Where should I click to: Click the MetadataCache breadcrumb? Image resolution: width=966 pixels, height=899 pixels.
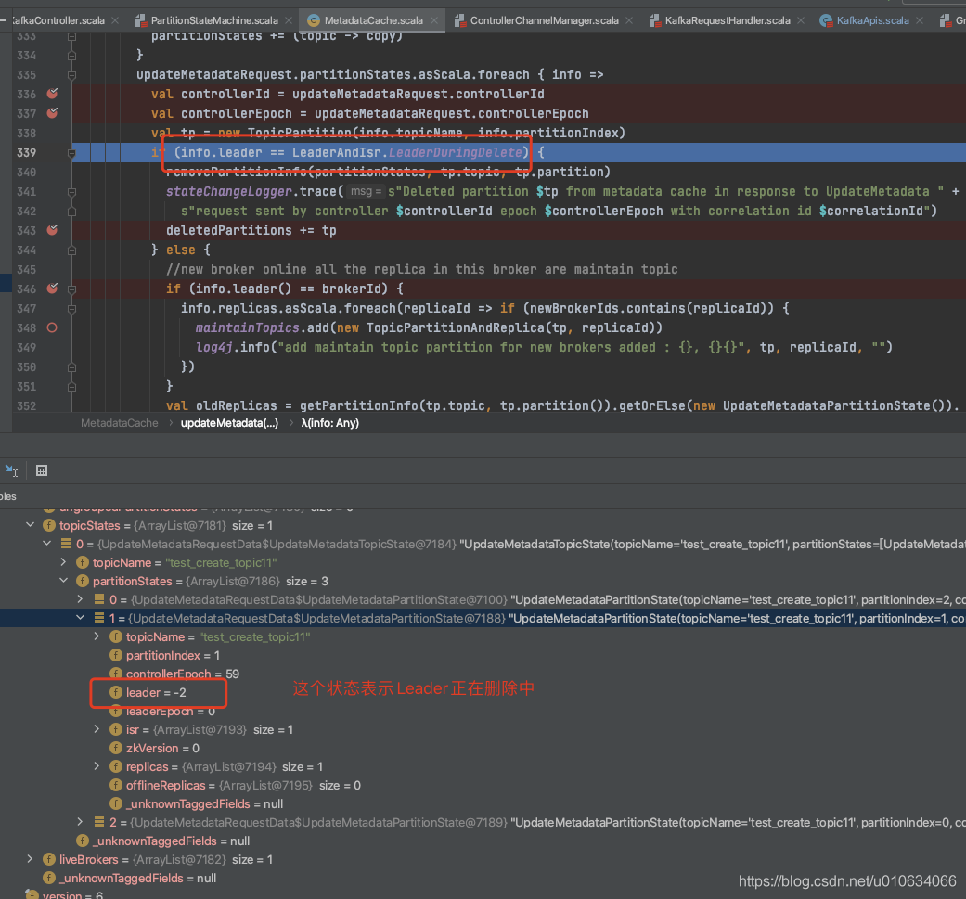click(120, 423)
